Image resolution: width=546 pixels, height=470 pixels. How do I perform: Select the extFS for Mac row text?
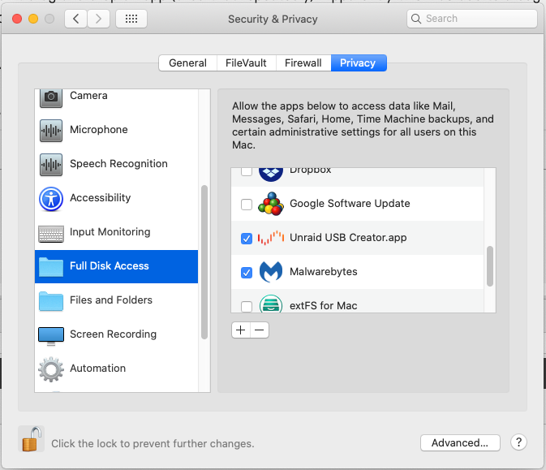tap(324, 306)
